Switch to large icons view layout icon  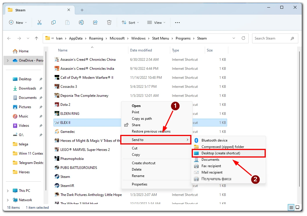297,207
